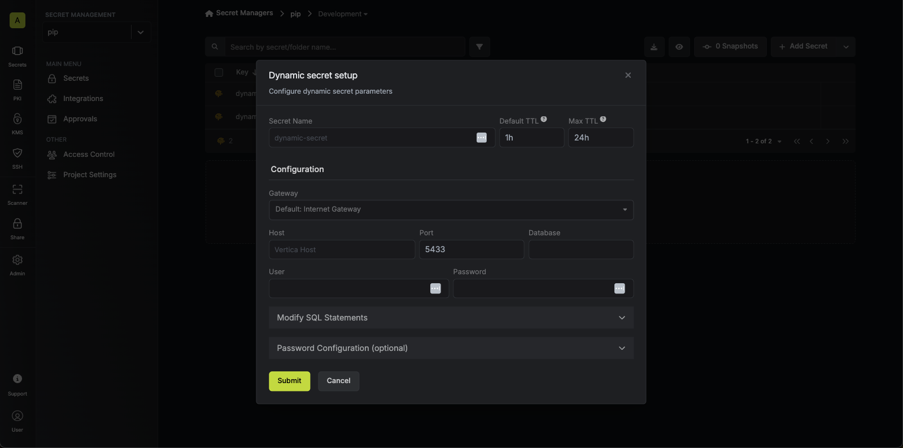Click the search magnifier icon
The image size is (903, 448).
(215, 47)
